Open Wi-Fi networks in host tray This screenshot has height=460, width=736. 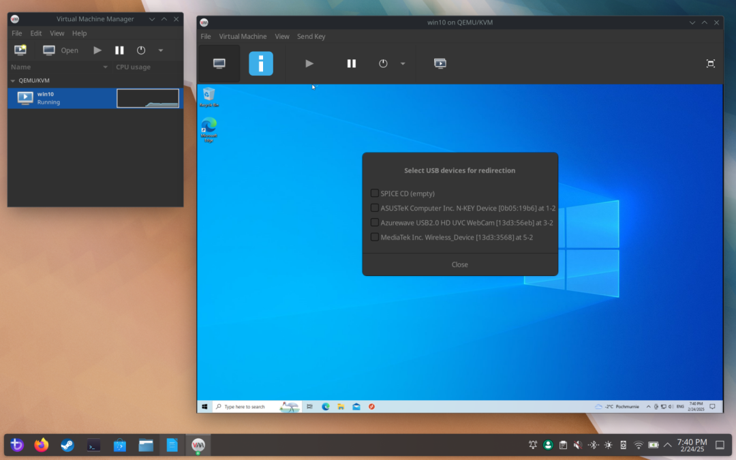pyautogui.click(x=639, y=444)
